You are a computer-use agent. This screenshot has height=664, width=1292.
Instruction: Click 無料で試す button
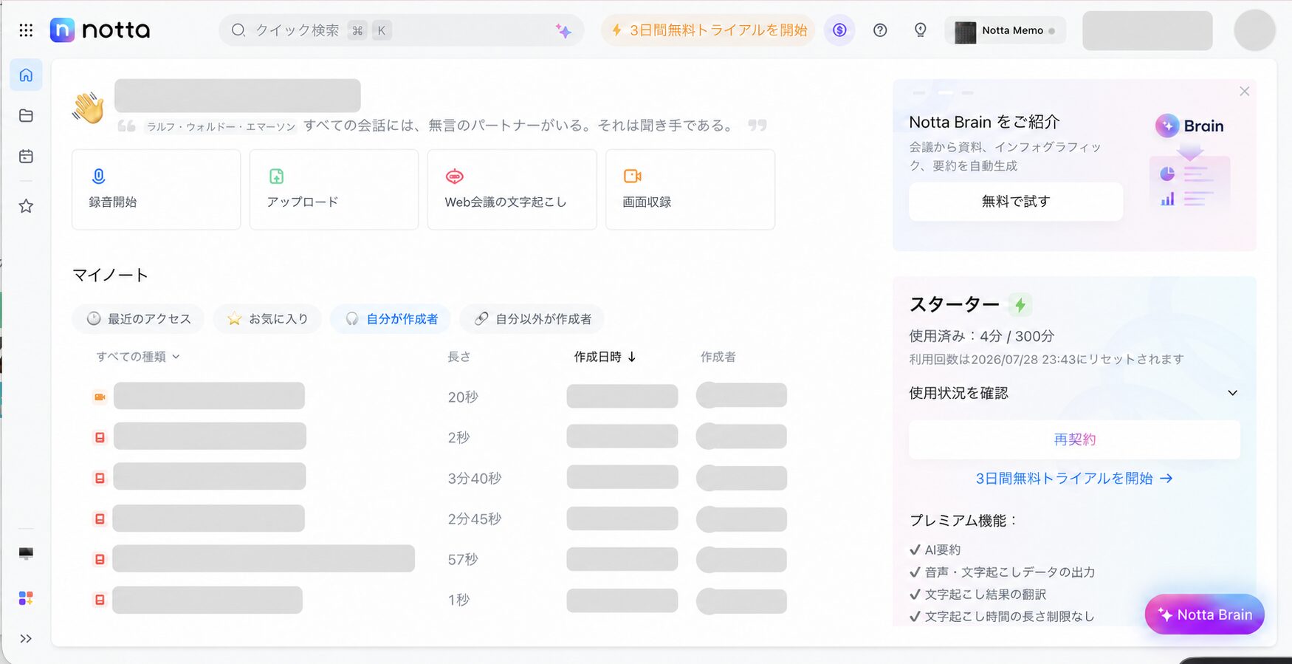1016,202
